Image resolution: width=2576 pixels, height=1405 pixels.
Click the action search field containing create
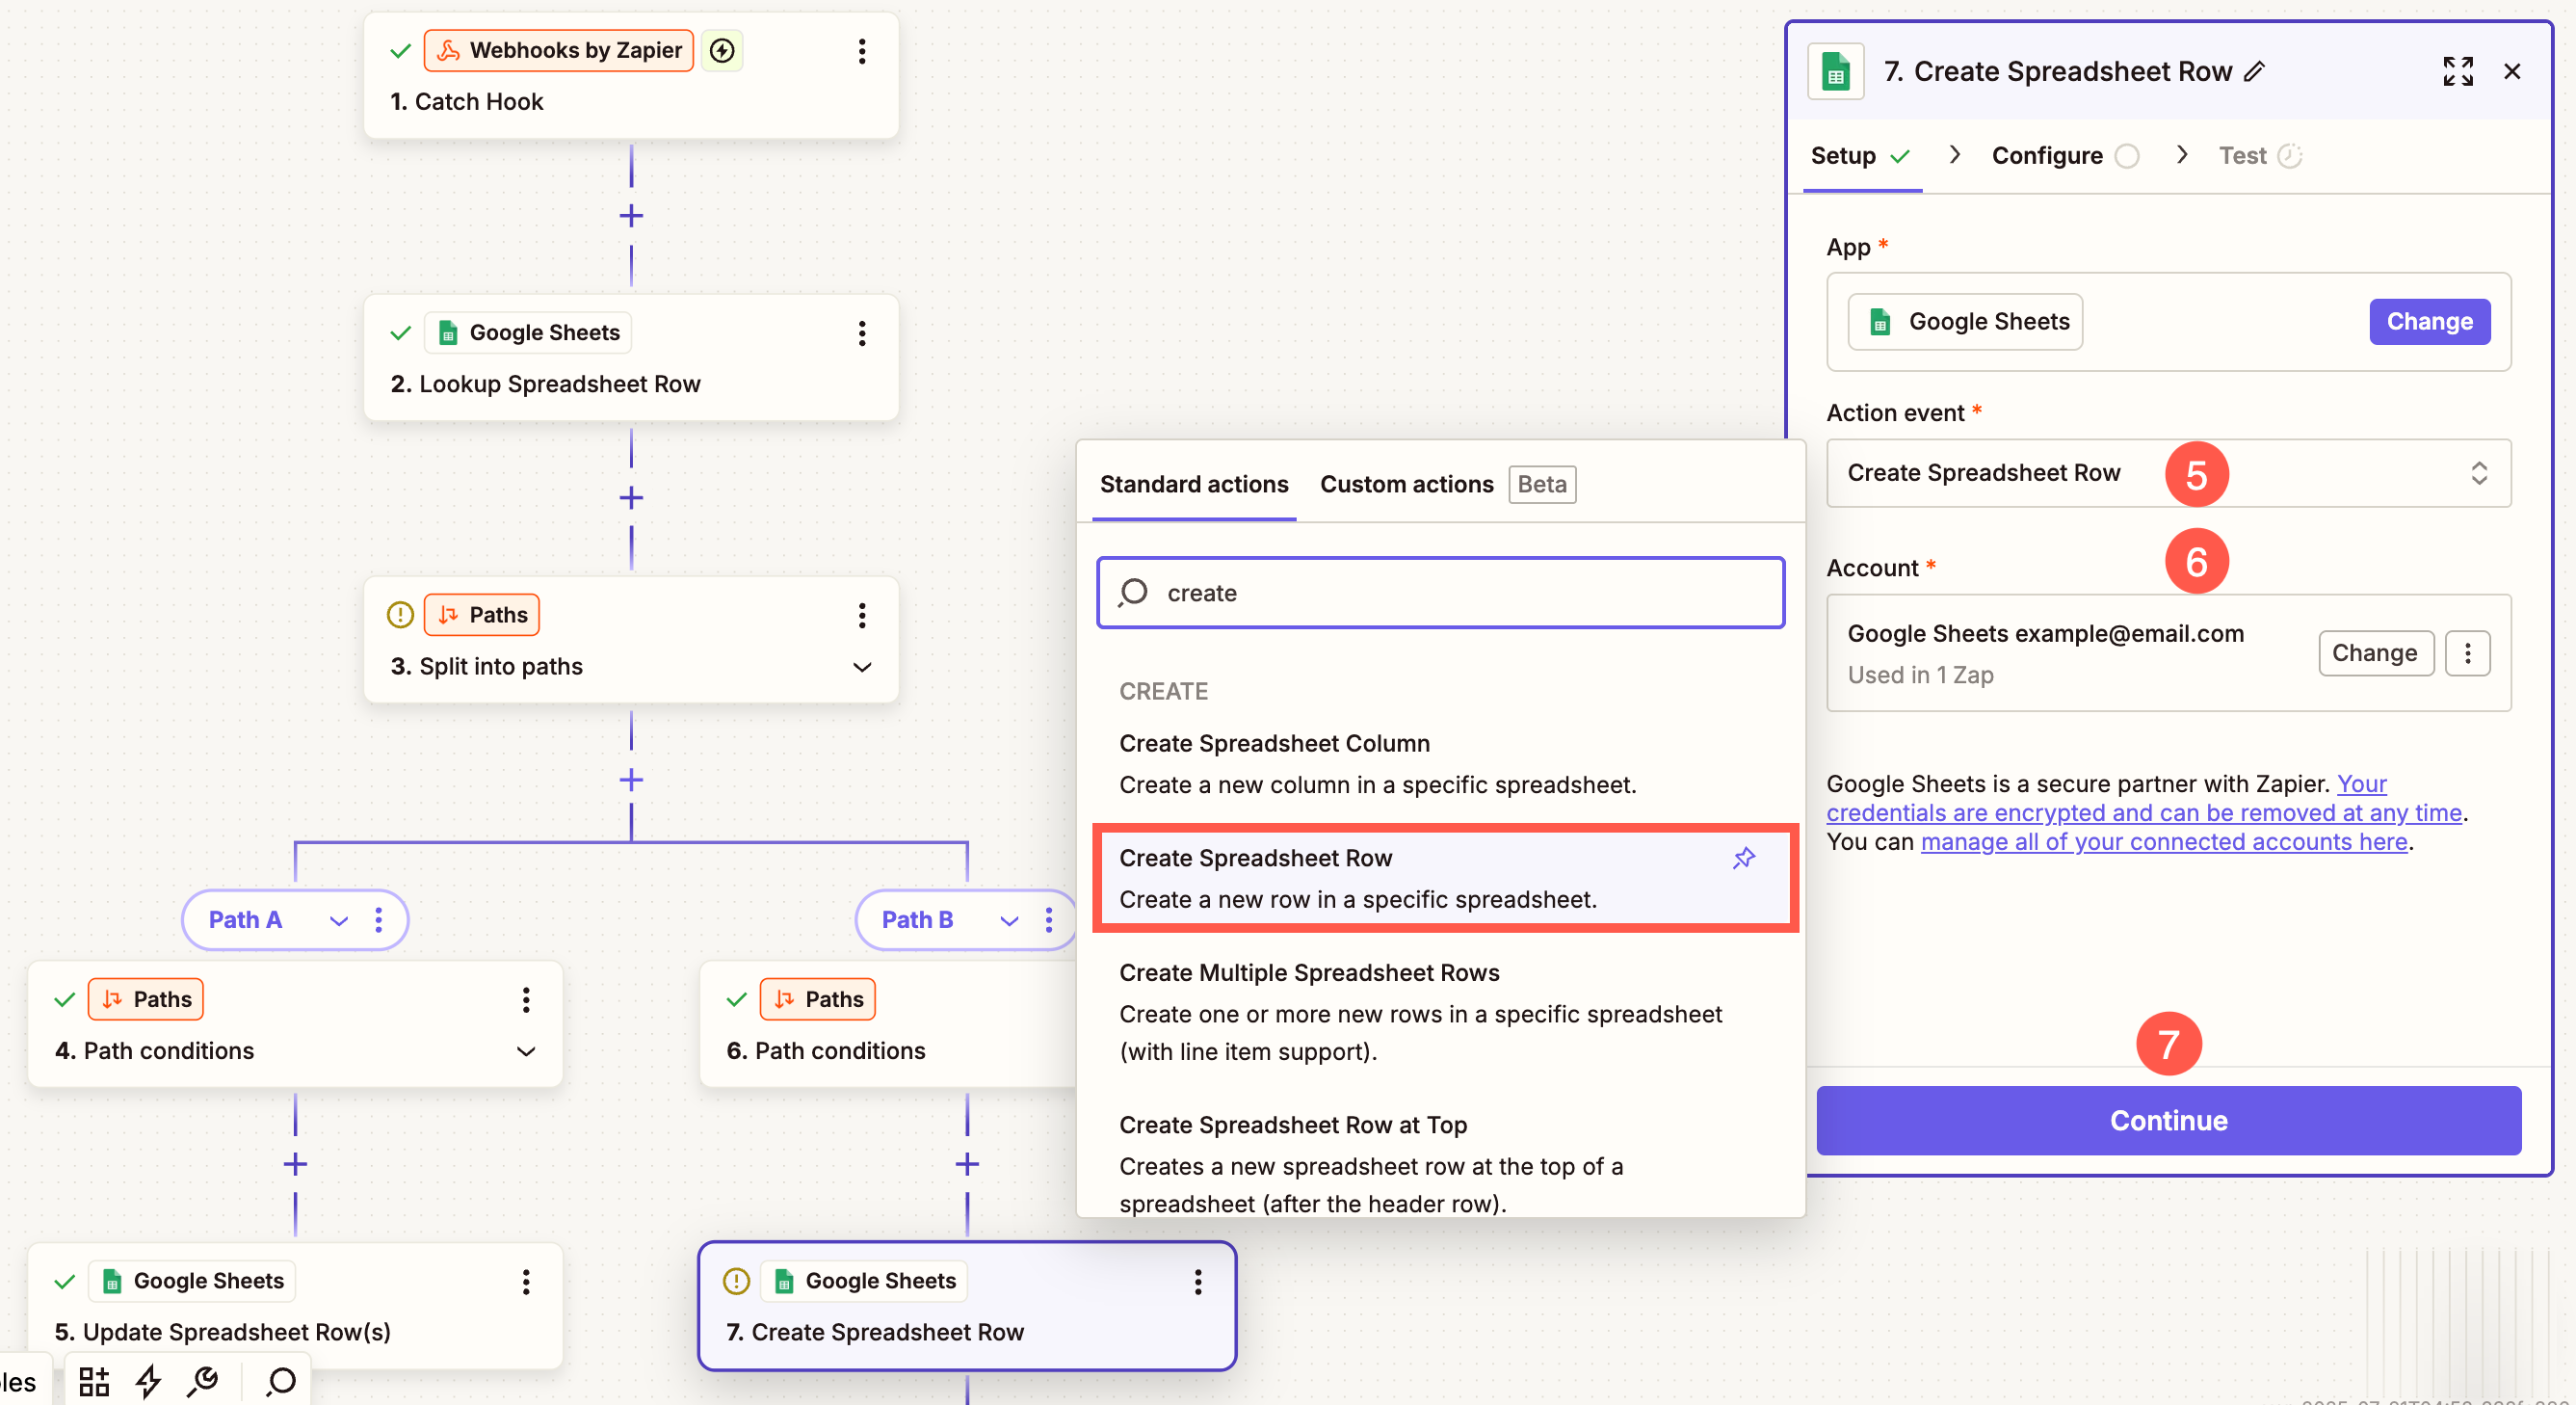(x=1440, y=592)
